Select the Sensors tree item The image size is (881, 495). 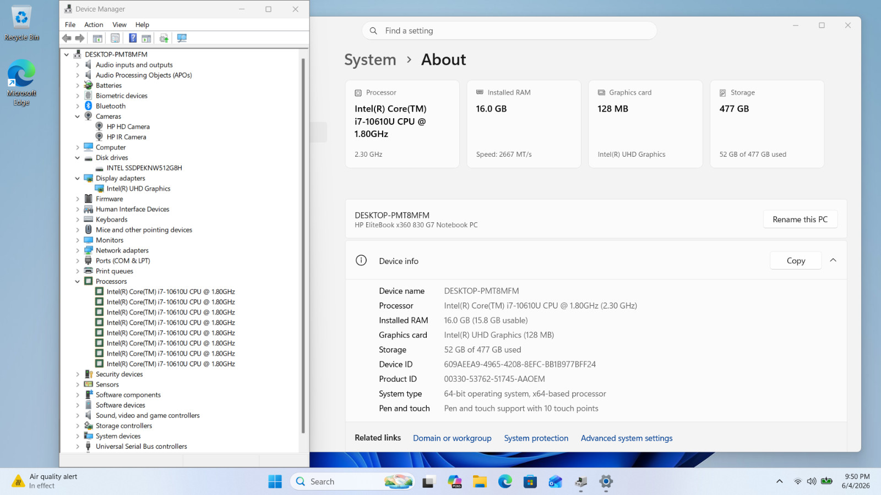pyautogui.click(x=107, y=384)
